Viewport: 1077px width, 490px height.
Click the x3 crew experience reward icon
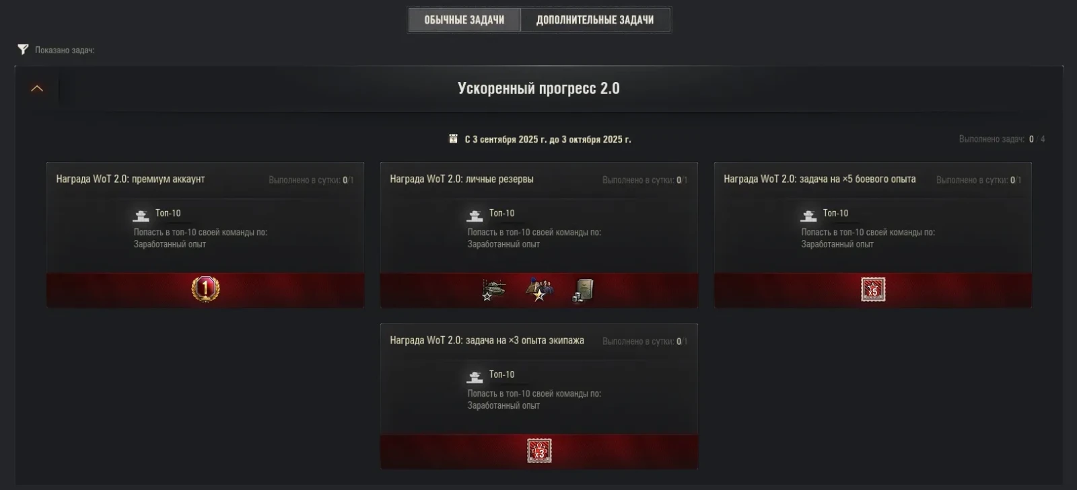(539, 451)
